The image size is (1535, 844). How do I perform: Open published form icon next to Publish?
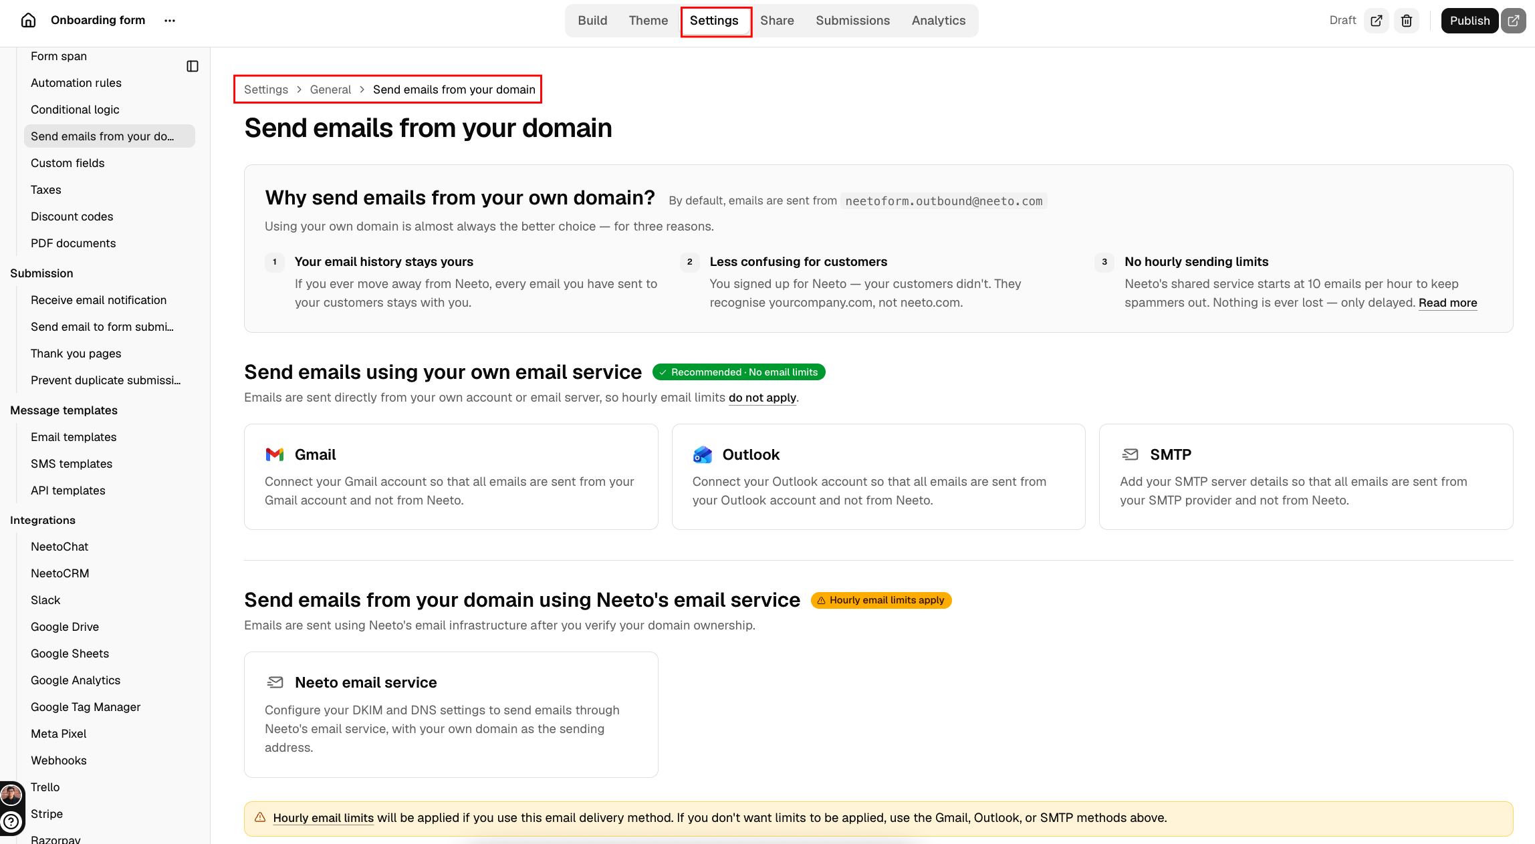point(1513,21)
